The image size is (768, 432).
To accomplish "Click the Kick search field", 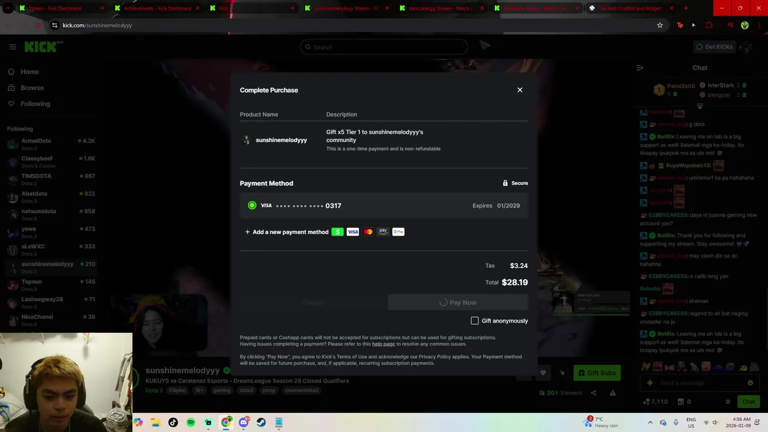I will click(x=384, y=47).
